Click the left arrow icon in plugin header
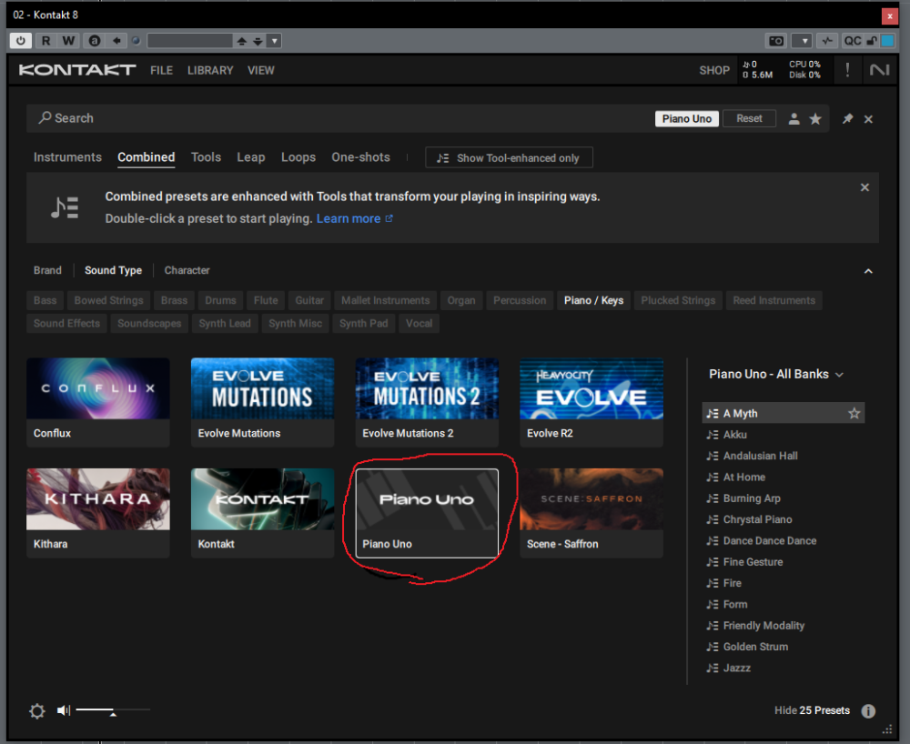 coord(116,41)
